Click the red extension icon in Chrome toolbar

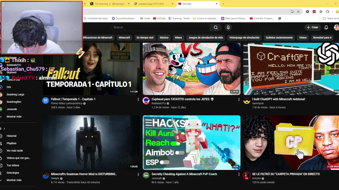coord(314,12)
